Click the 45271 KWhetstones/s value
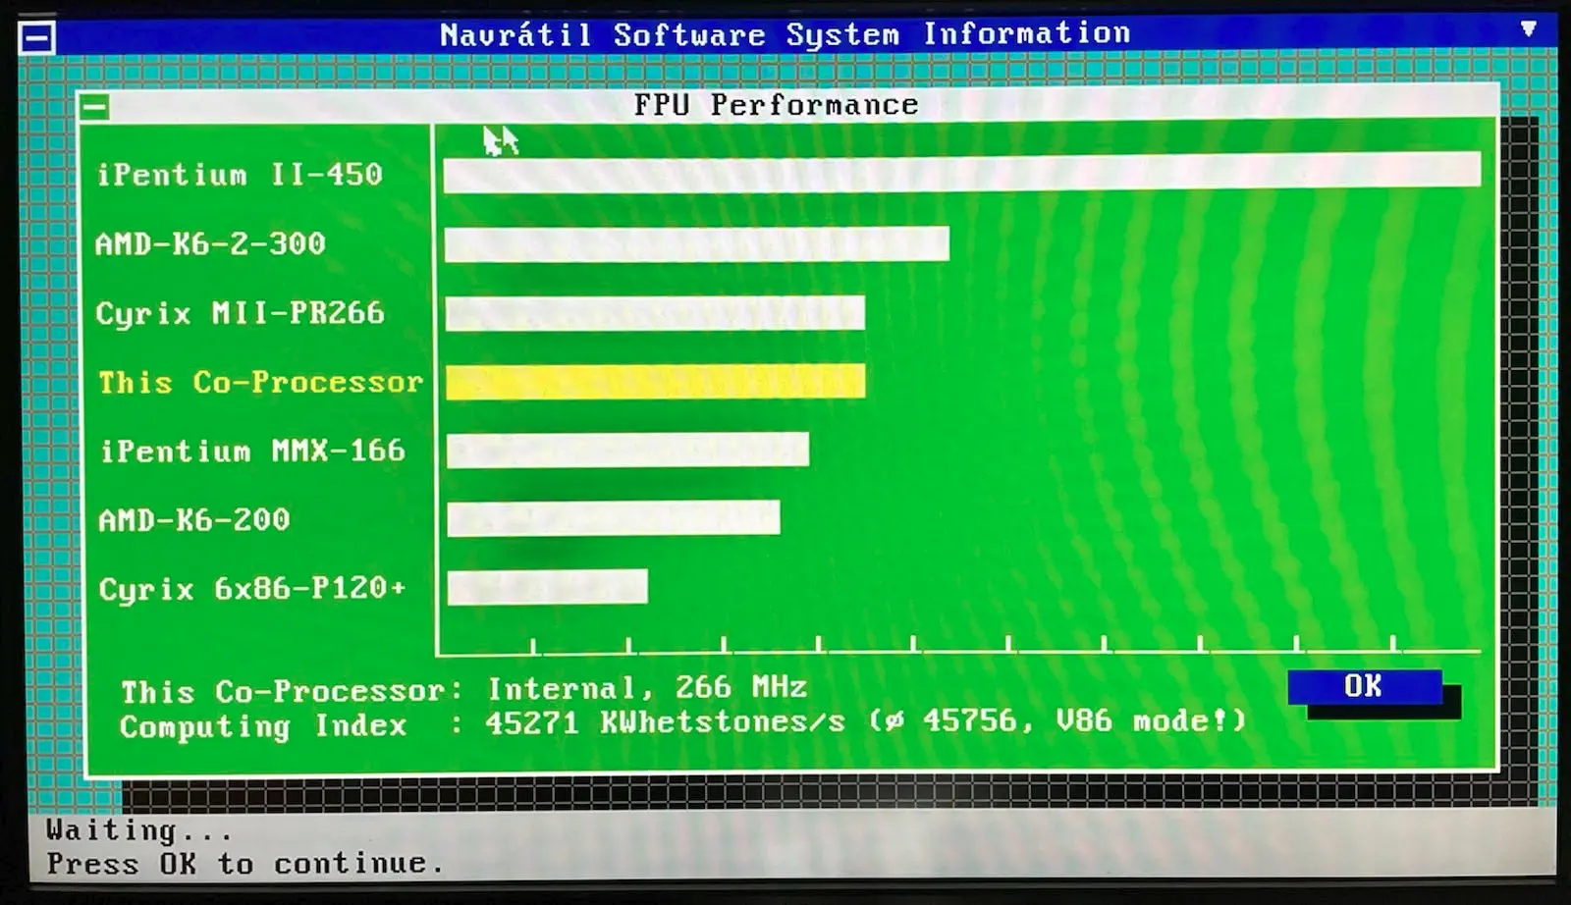 665,723
